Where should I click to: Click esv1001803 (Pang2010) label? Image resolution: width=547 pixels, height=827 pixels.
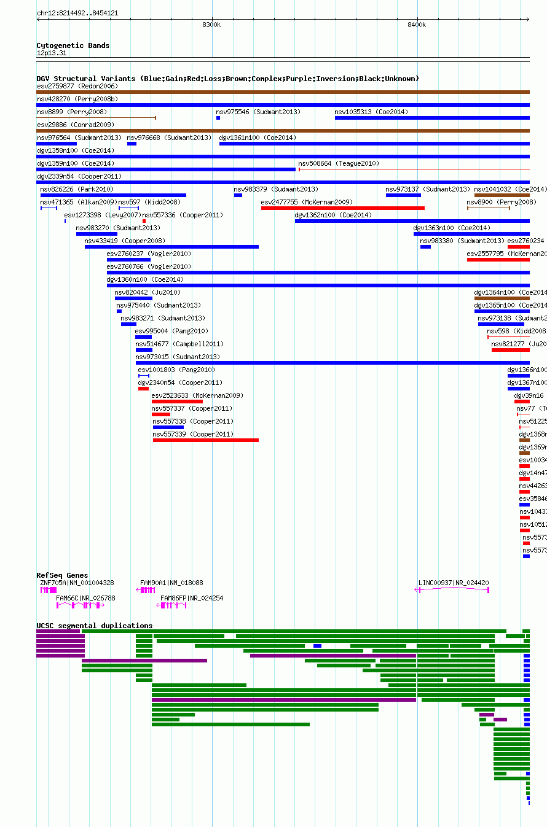176,370
